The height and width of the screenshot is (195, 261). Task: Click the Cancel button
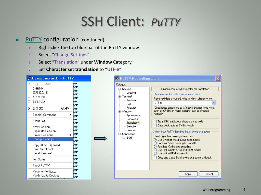point(209,174)
